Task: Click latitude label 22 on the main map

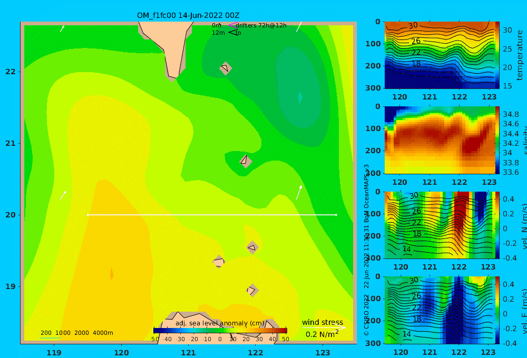Action: (x=11, y=72)
